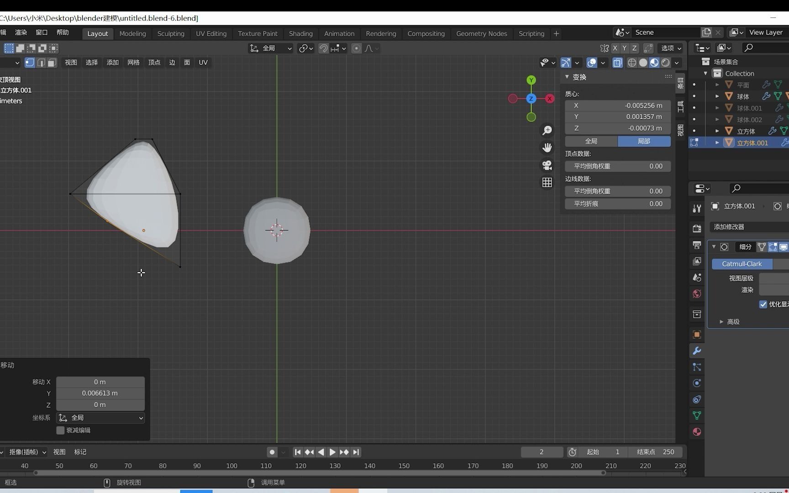Open Physics Properties icon in properties sidebar

[696, 383]
